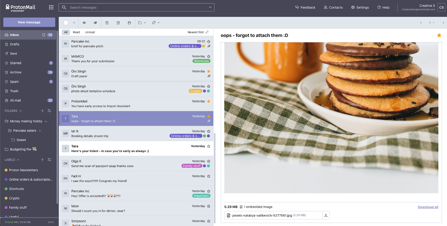Click Download all attachments link
The width and height of the screenshot is (447, 226).
[x=428, y=207]
